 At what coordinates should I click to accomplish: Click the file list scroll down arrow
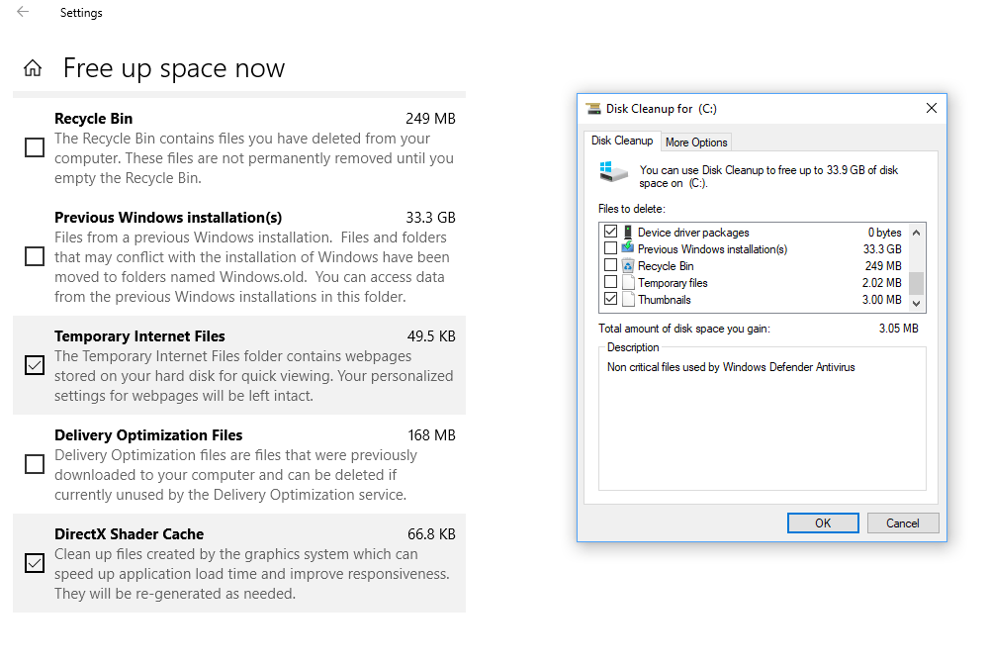(917, 304)
